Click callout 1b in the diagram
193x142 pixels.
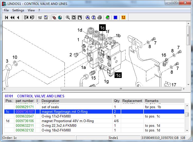(118, 36)
